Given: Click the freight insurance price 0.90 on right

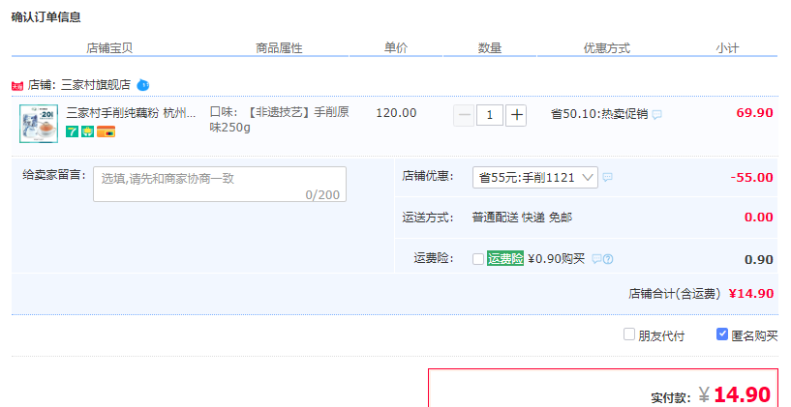Looking at the screenshot, I should [x=759, y=260].
